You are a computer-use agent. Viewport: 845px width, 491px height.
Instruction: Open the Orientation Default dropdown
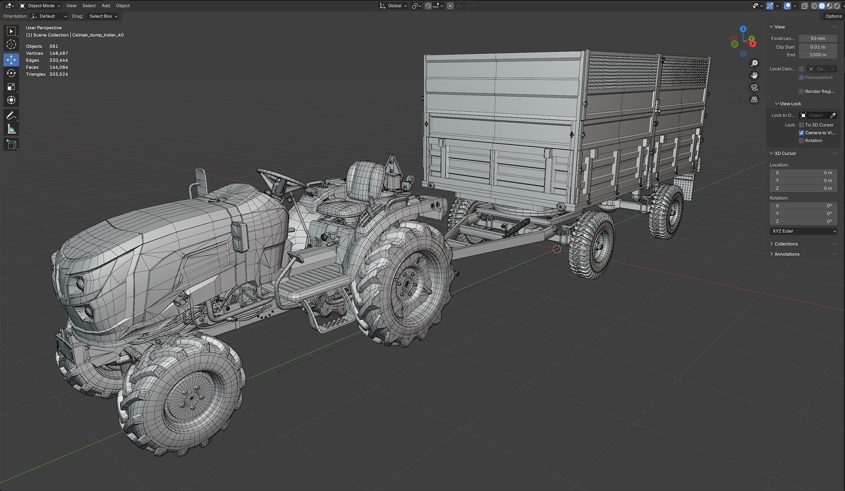(x=49, y=16)
